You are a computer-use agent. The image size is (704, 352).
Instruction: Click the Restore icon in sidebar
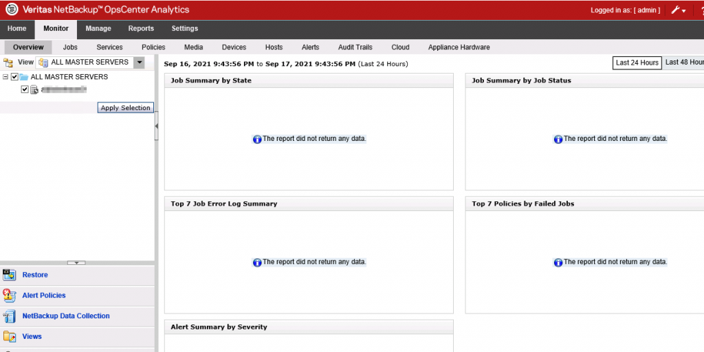tap(9, 275)
